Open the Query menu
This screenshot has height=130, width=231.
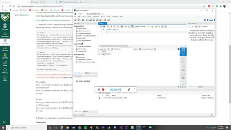(x=89, y=17)
